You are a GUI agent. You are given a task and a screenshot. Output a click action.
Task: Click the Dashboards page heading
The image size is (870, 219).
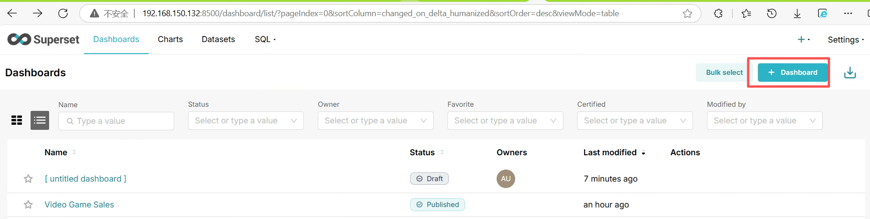click(36, 73)
